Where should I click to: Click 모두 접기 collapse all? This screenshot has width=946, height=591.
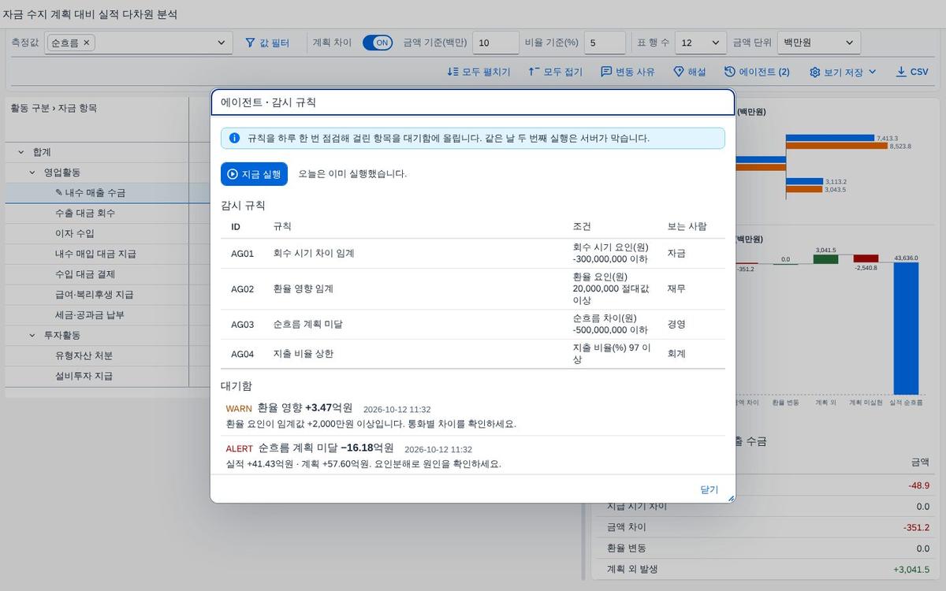click(555, 72)
